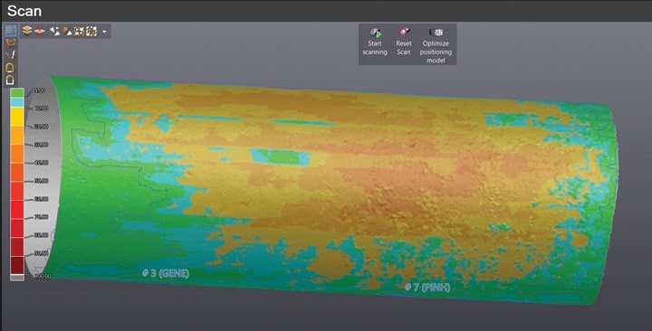
Task: Click the gray swatch at legend bottom
Action: click(x=17, y=278)
